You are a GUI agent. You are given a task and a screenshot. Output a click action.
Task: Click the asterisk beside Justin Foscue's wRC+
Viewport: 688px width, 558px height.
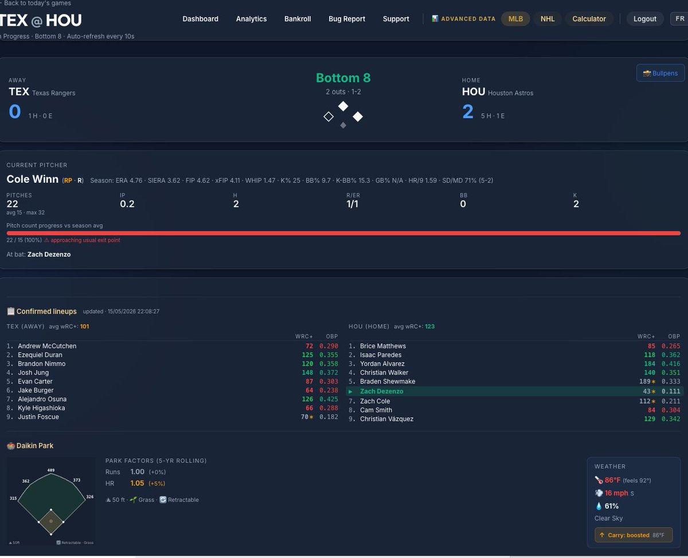[311, 418]
